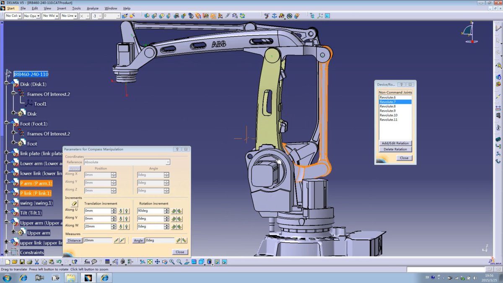
Task: Click the Fly mode icon
Action: click(x=143, y=262)
